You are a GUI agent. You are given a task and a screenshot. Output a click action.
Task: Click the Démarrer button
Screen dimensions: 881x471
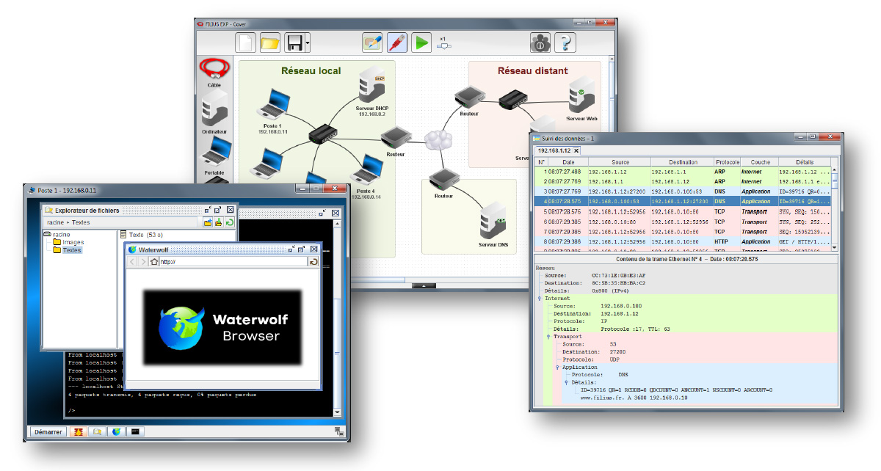(x=48, y=432)
